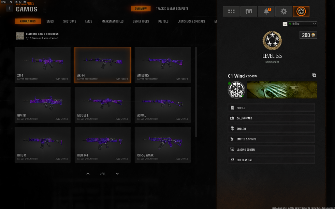Open Emotes & Sprays option
The width and height of the screenshot is (335, 209).
pyautogui.click(x=271, y=139)
